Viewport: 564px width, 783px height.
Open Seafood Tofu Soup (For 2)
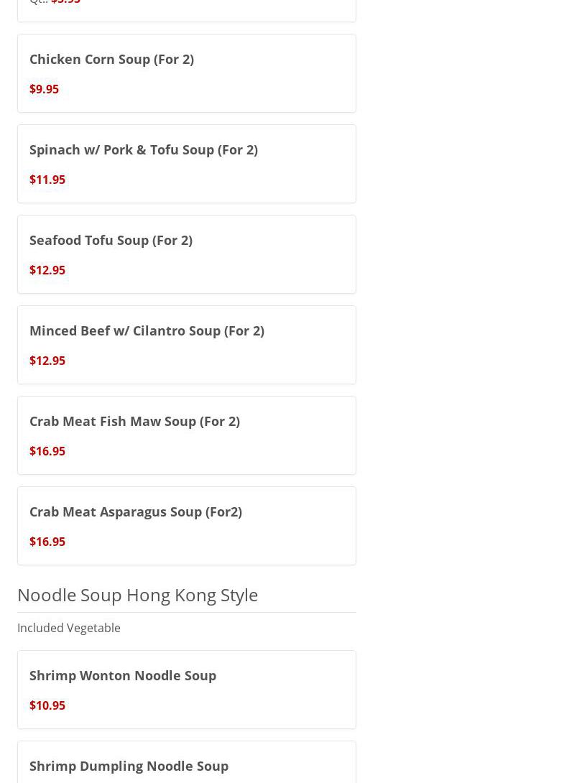click(111, 240)
